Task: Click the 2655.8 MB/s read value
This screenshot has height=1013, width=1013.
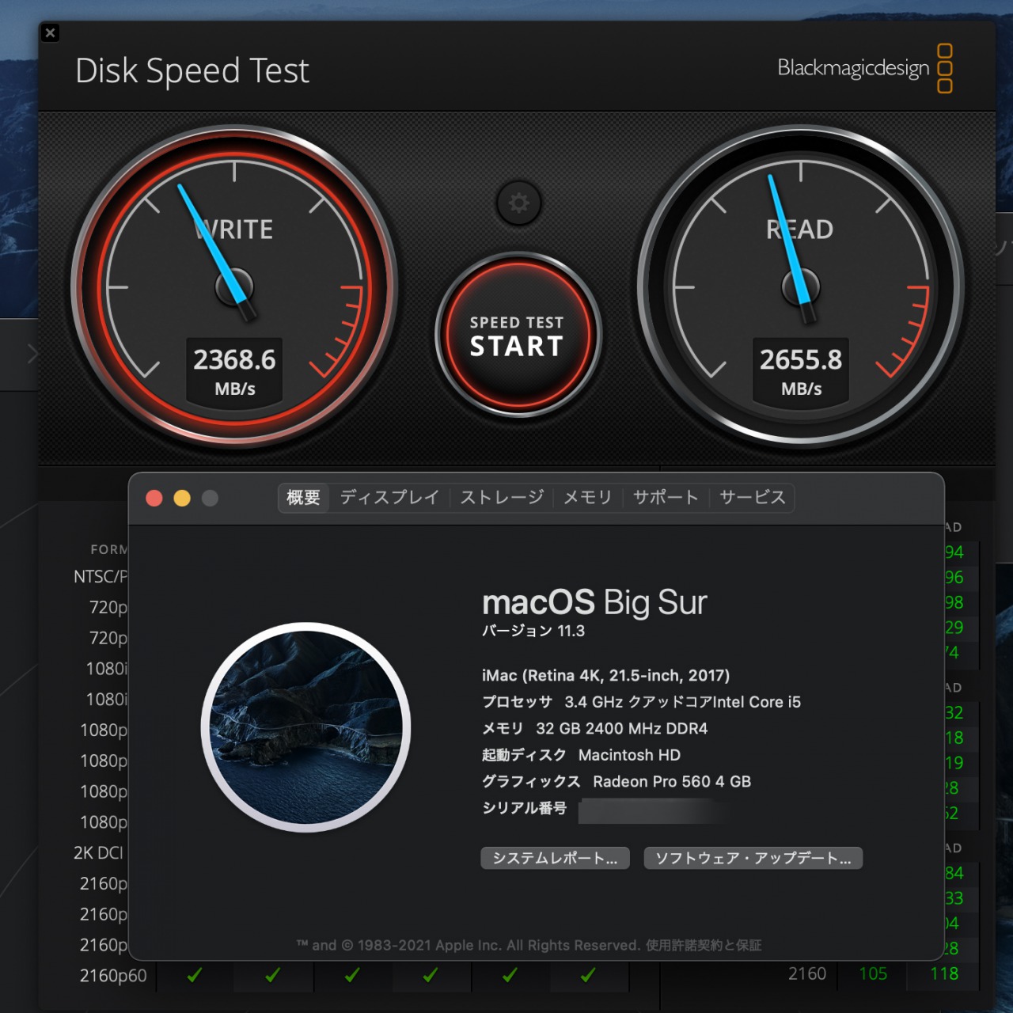Action: click(801, 374)
